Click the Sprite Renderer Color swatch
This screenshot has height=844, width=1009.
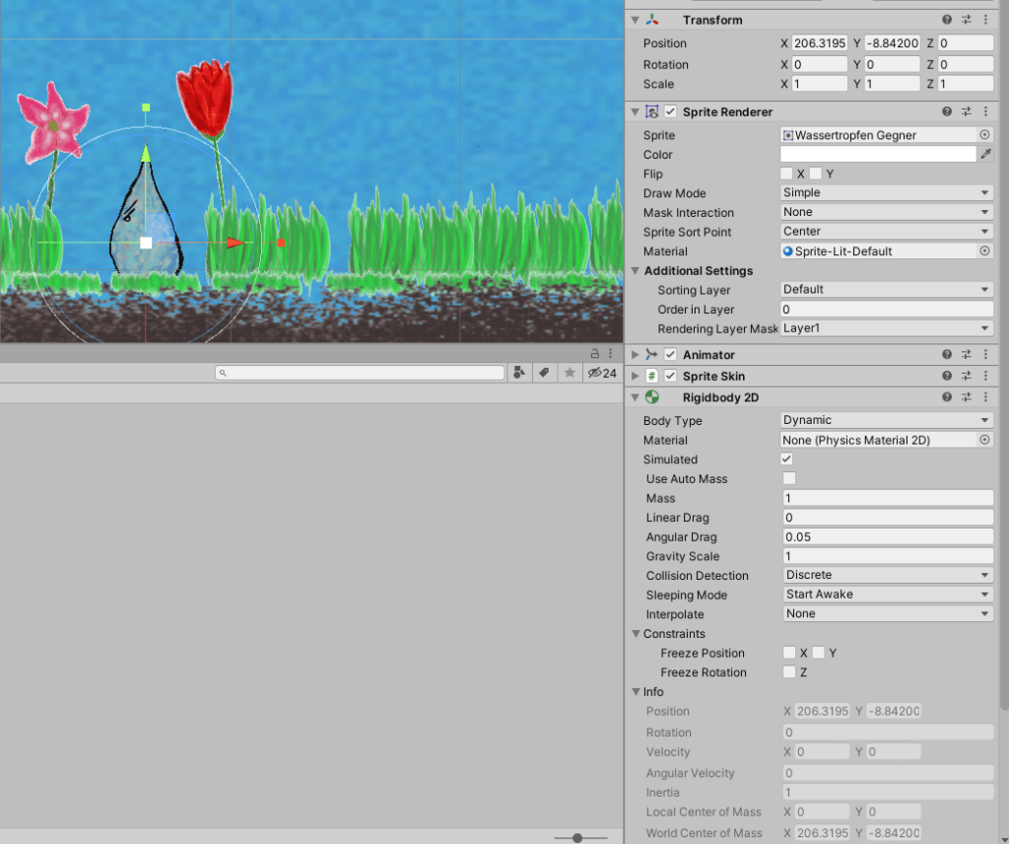click(877, 155)
